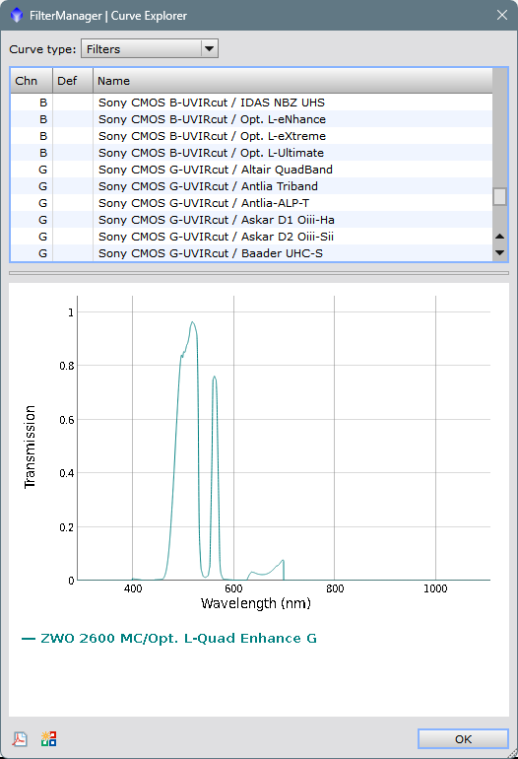Select Sony CMOS G-UVIRcut / Altair QuadBand row

click(x=251, y=170)
